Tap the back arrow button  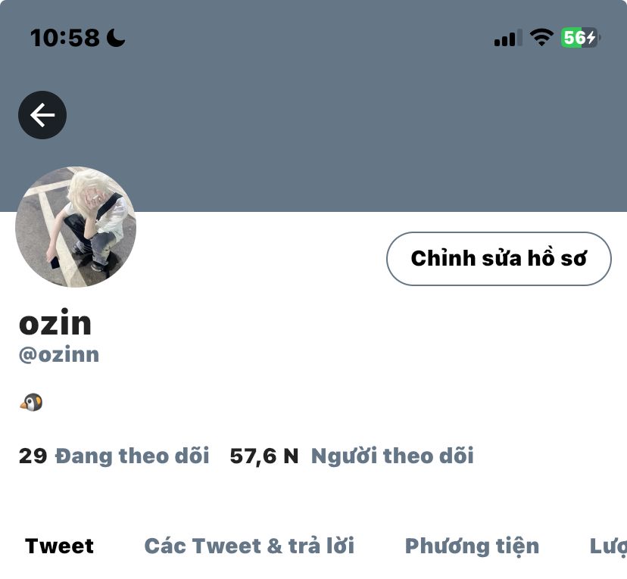point(42,115)
